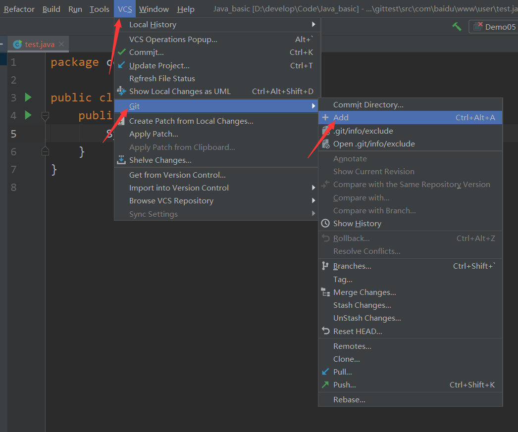The image size is (518, 432).
Task: Select UnStash Changes
Action: coord(411,318)
